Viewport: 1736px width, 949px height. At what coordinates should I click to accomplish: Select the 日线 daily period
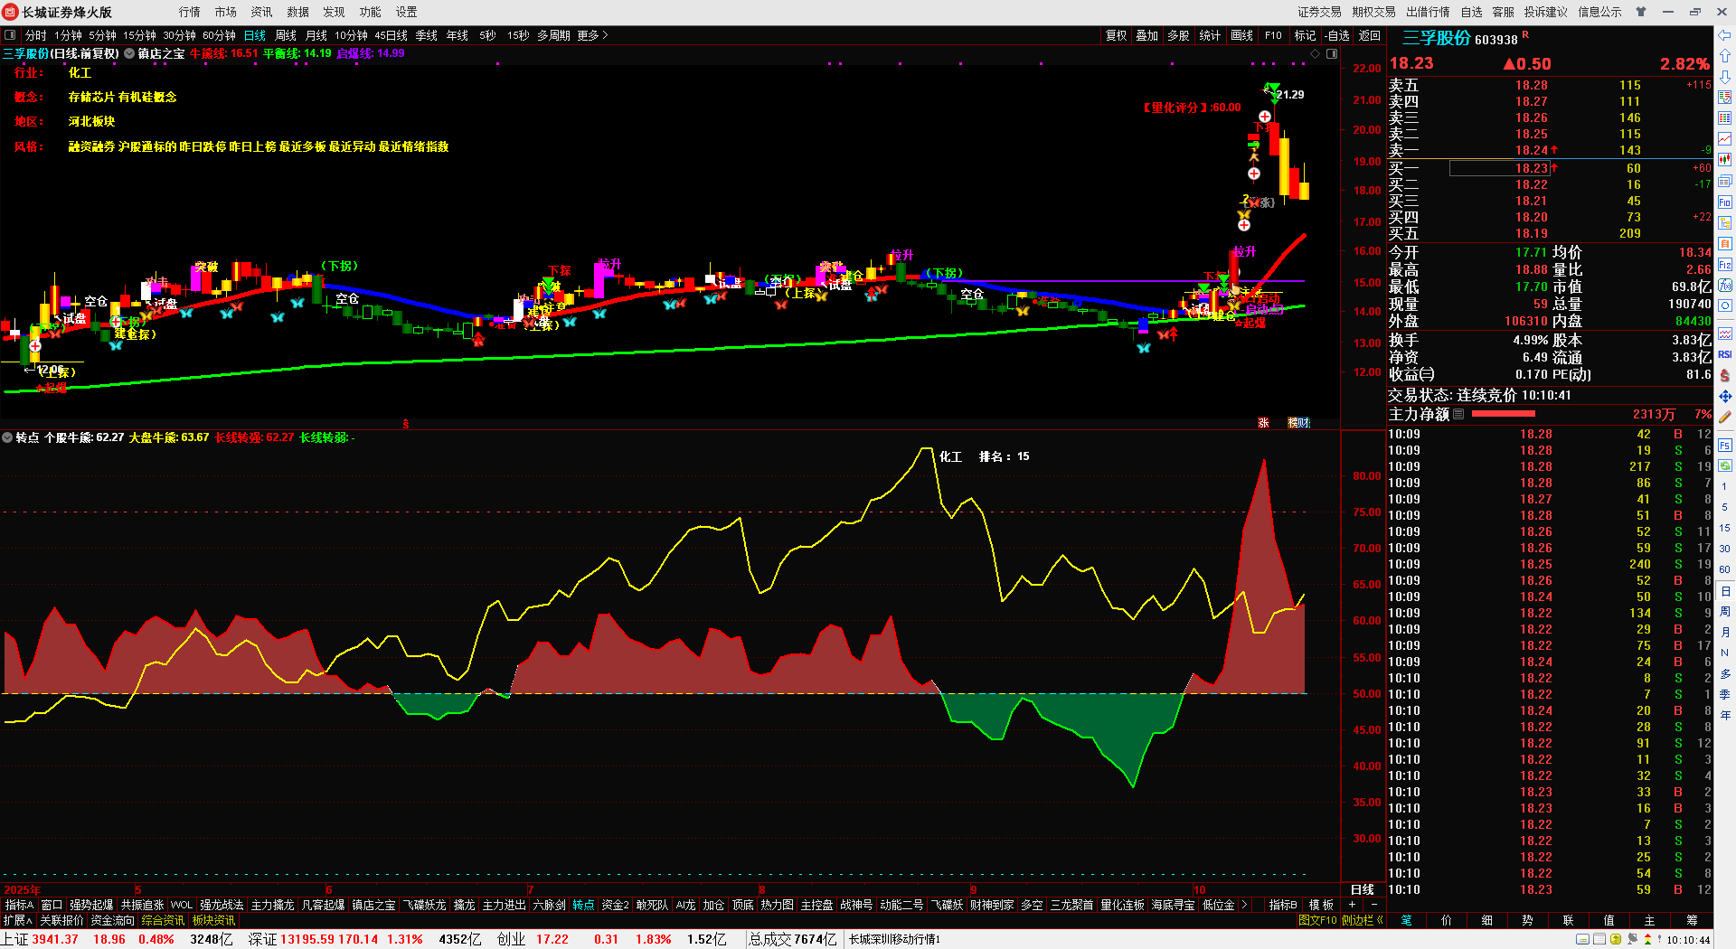point(255,35)
